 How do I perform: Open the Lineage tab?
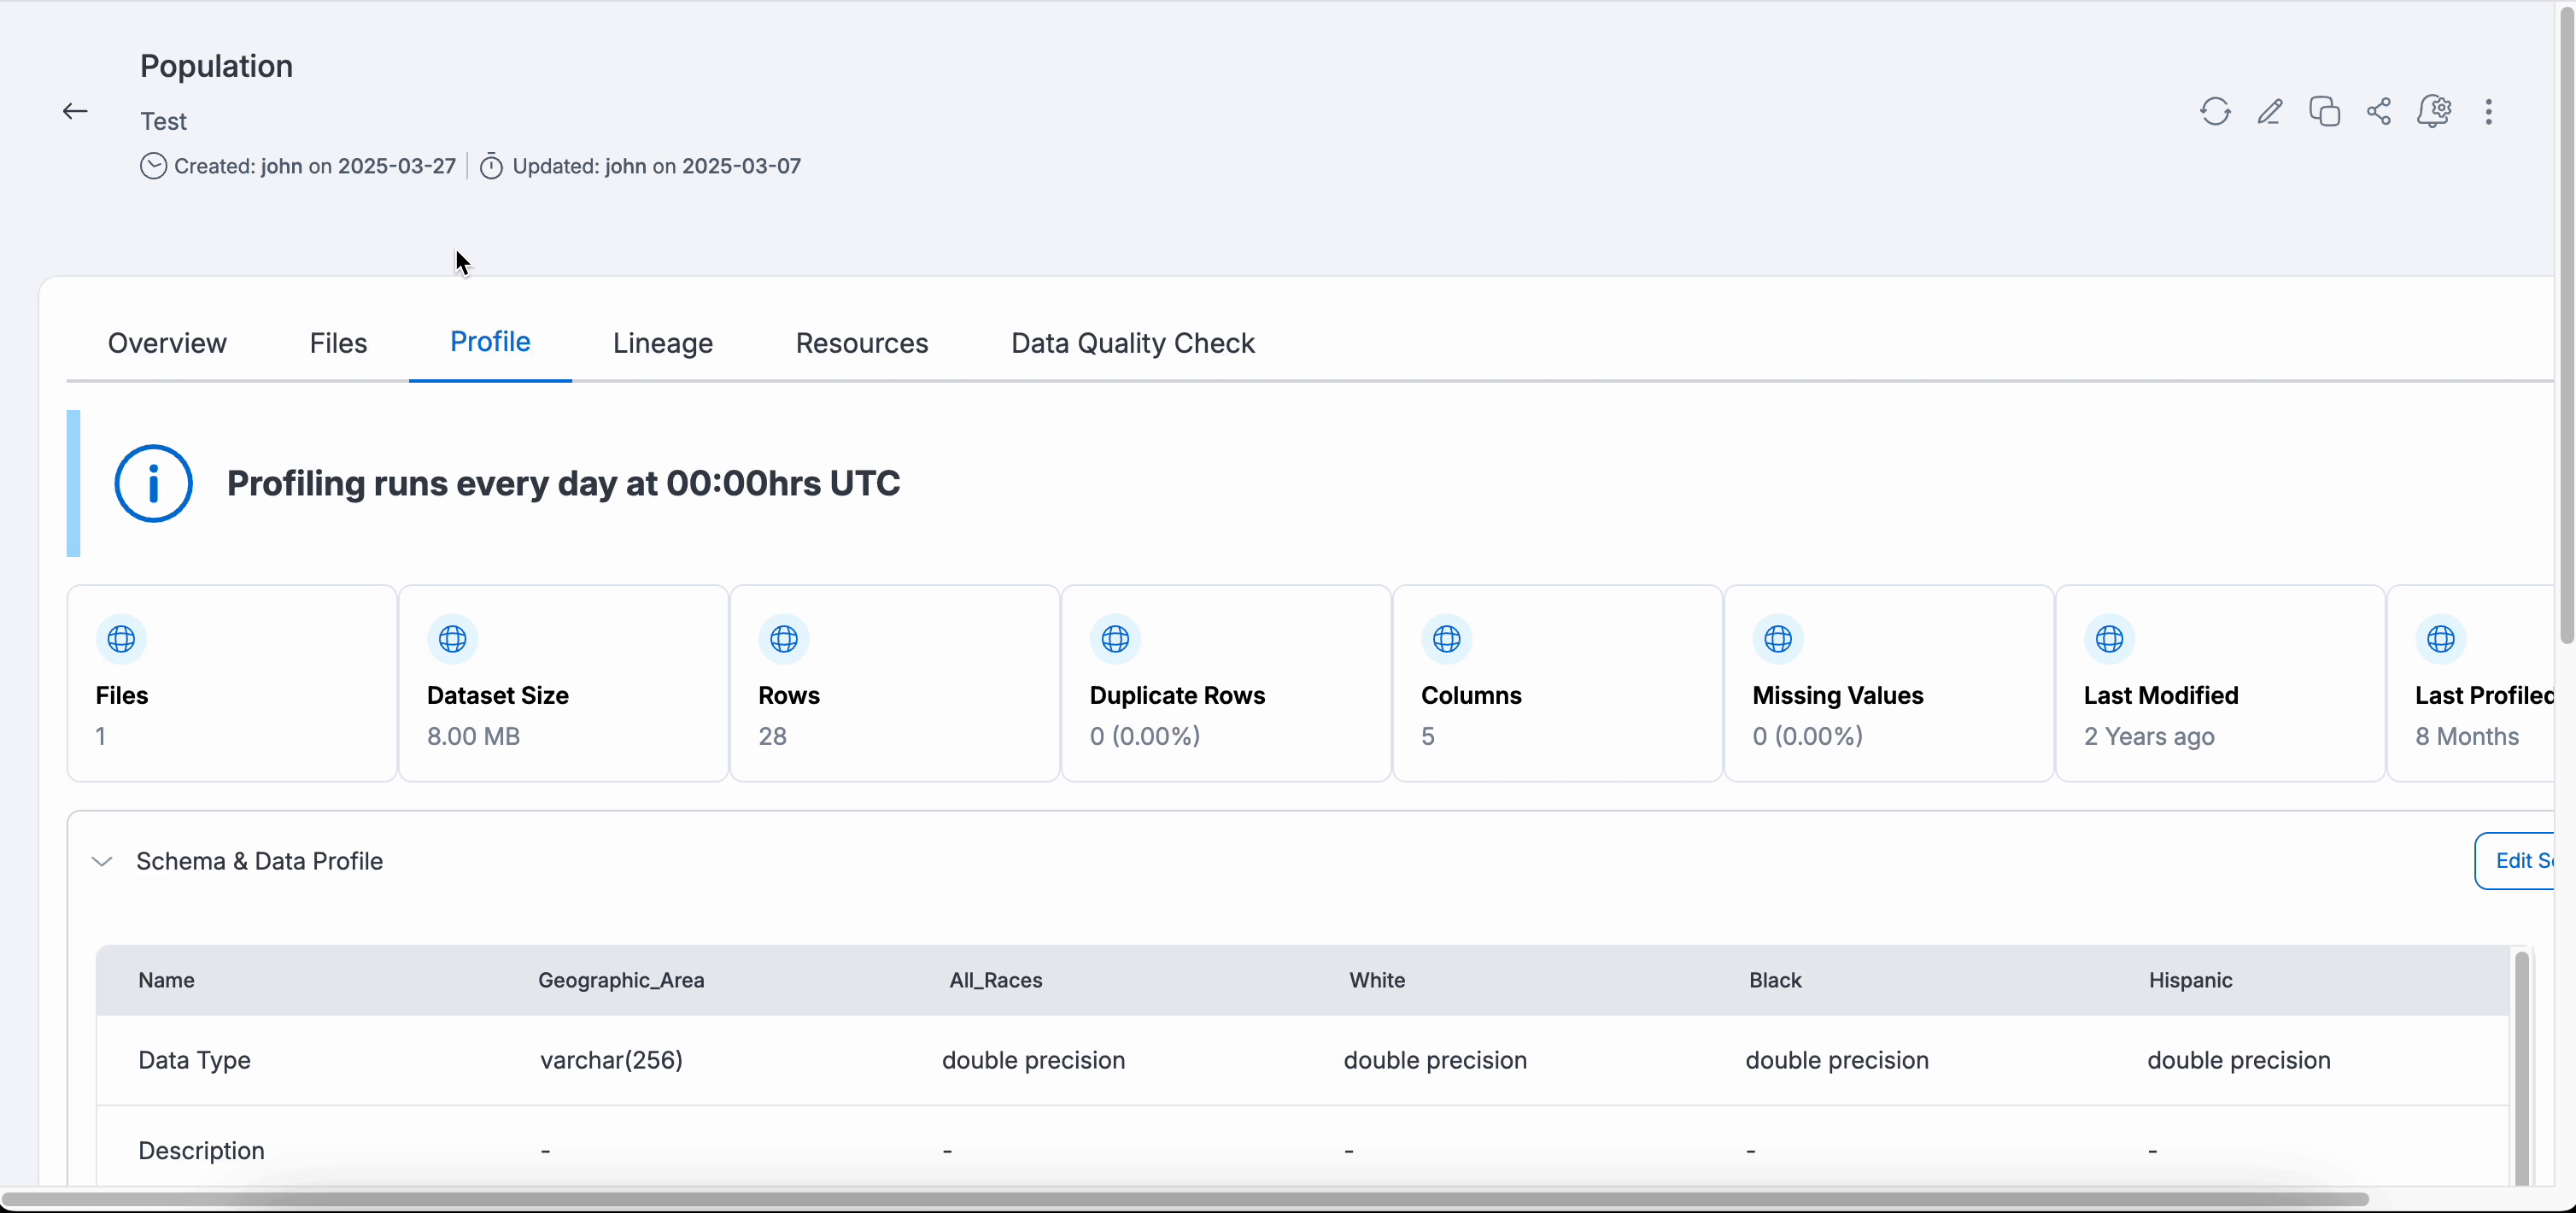click(662, 343)
